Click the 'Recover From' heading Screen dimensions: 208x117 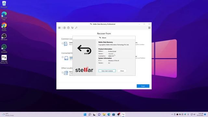[104, 33]
